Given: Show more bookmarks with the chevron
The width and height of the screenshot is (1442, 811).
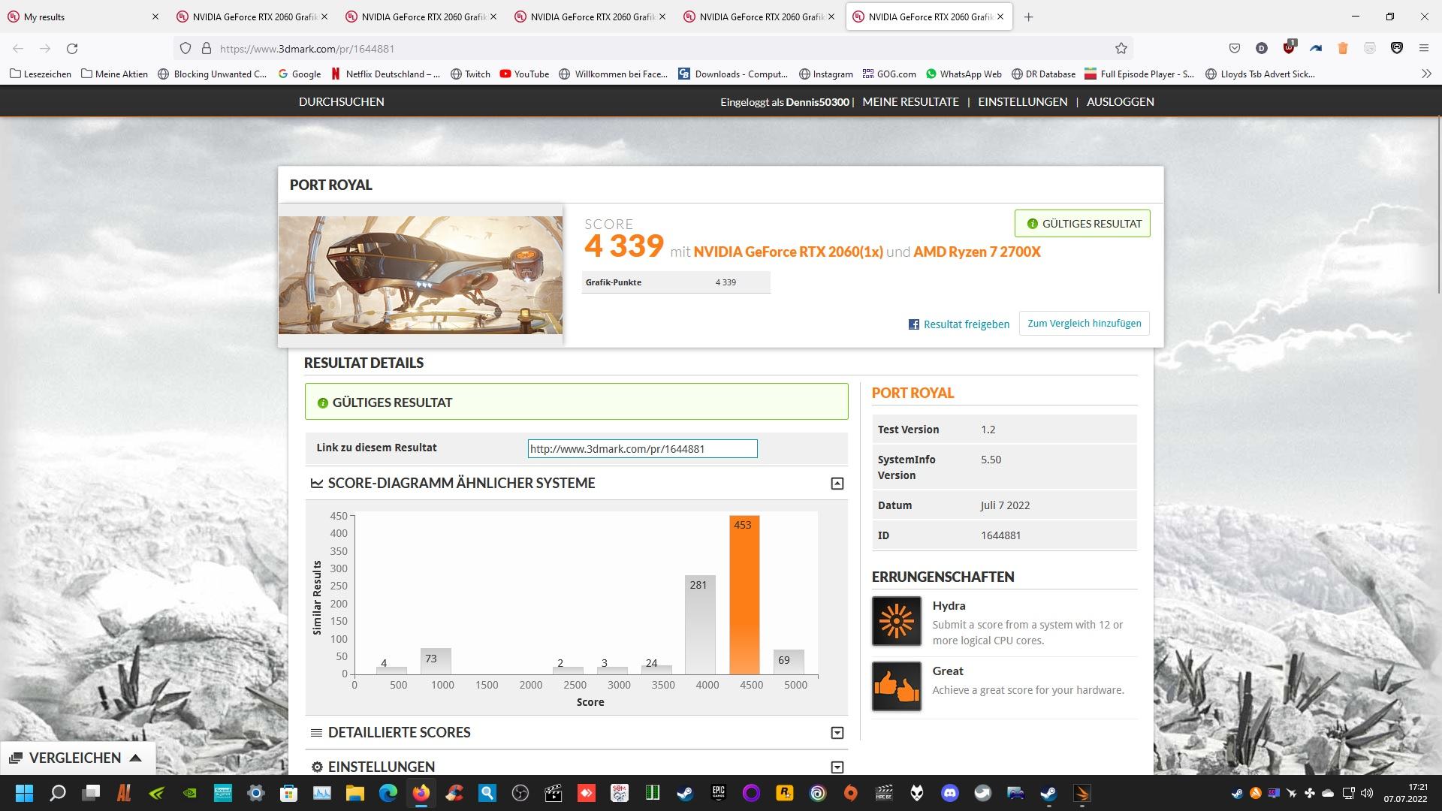Looking at the screenshot, I should coord(1426,74).
